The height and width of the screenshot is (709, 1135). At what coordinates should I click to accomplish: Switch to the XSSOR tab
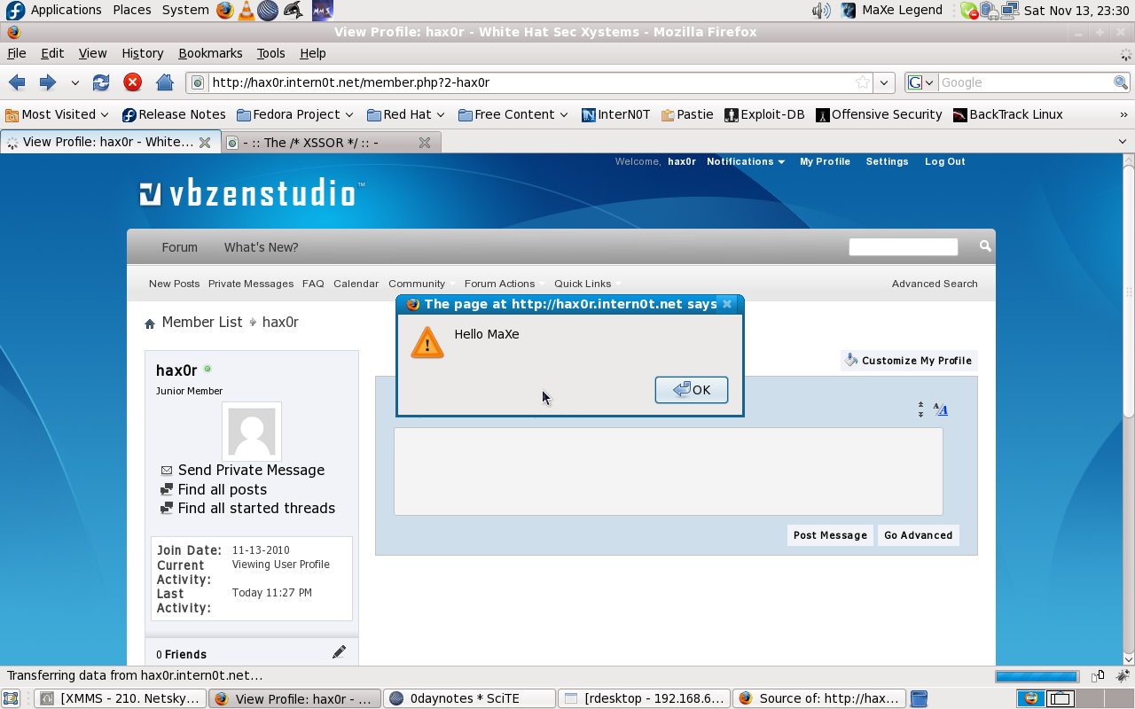[319, 142]
